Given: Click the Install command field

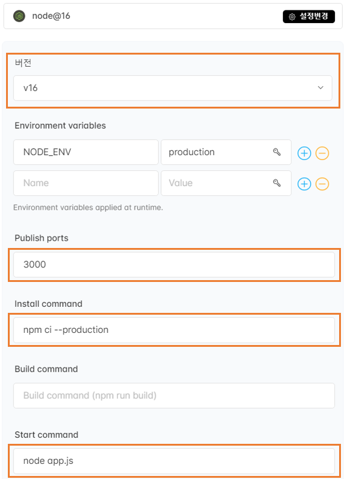Looking at the screenshot, I should pos(174,330).
